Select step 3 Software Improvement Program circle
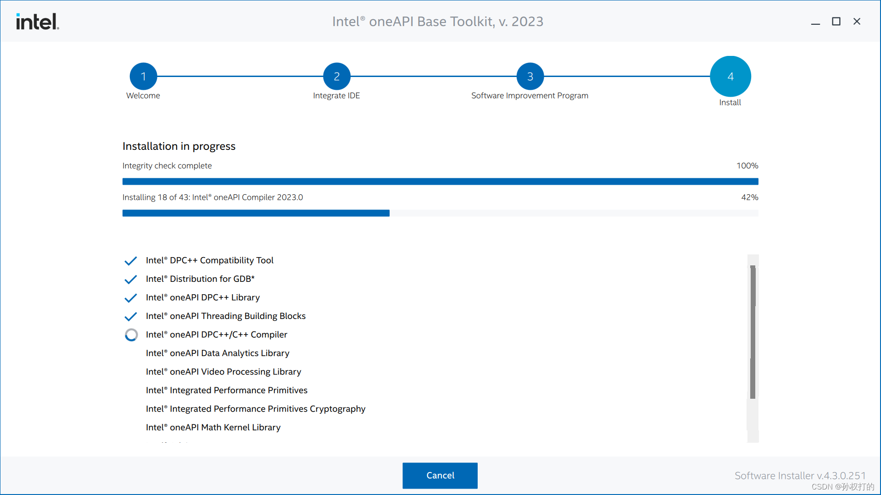881x495 pixels. [530, 76]
